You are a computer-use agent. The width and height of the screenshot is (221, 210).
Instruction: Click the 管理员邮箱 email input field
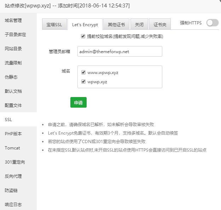pos(120,51)
